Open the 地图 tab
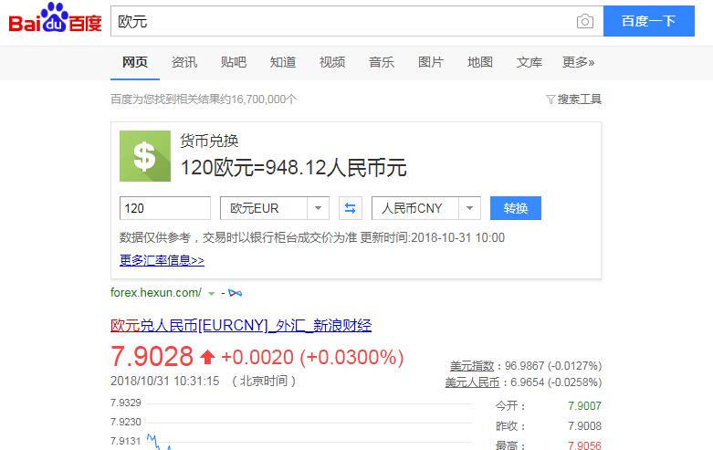Viewport: 713px width, 450px height. point(479,62)
